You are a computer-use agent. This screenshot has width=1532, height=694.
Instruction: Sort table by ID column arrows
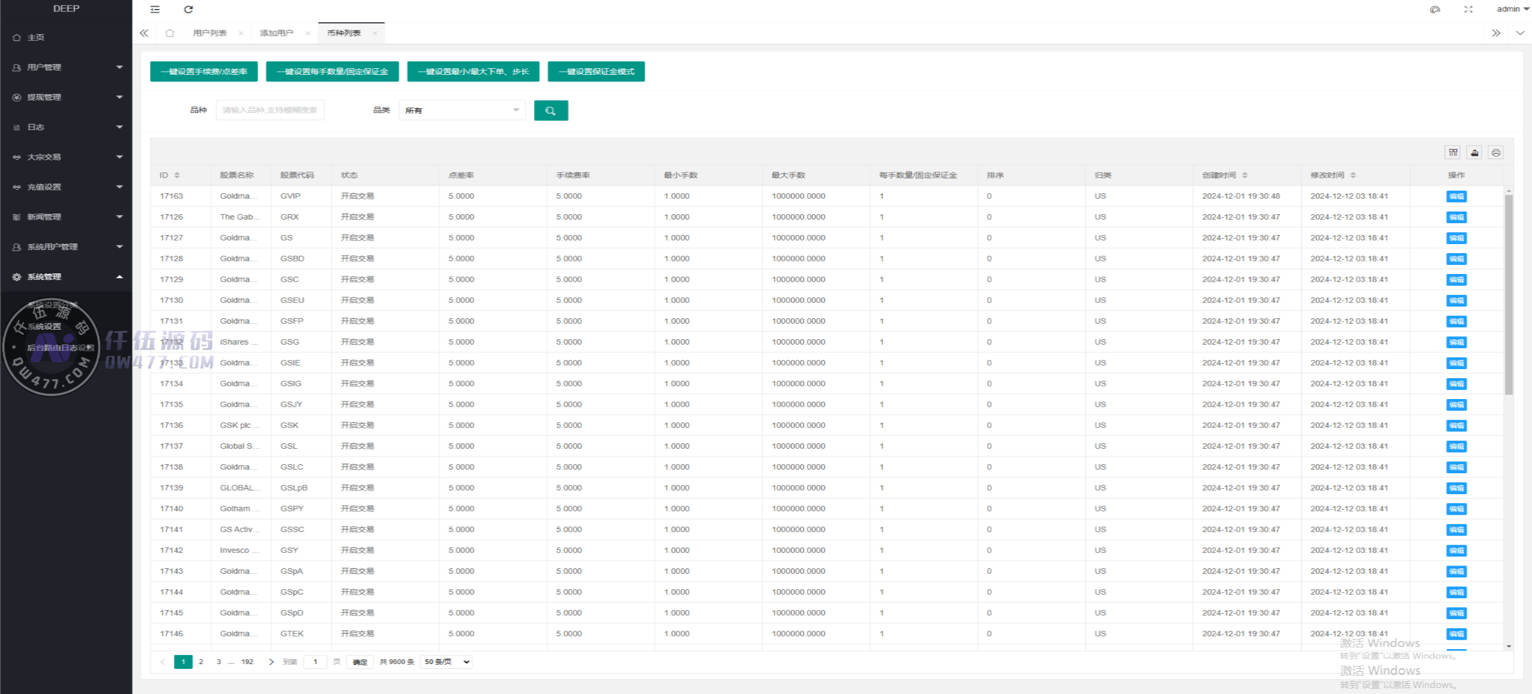(177, 175)
